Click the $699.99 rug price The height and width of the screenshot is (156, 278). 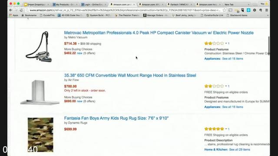coord(70,129)
